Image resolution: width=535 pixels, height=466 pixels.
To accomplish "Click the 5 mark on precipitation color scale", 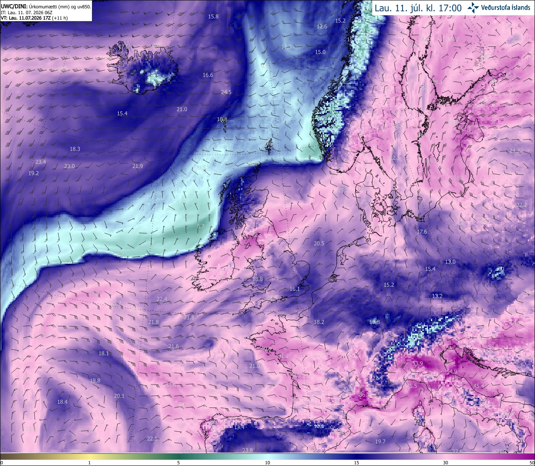I will 178,462.
